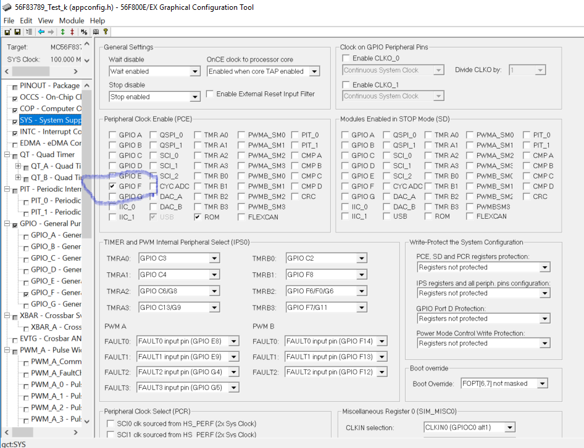
Task: Enable PWMA_SM0 peripheral clock checkbox
Action: (242, 134)
